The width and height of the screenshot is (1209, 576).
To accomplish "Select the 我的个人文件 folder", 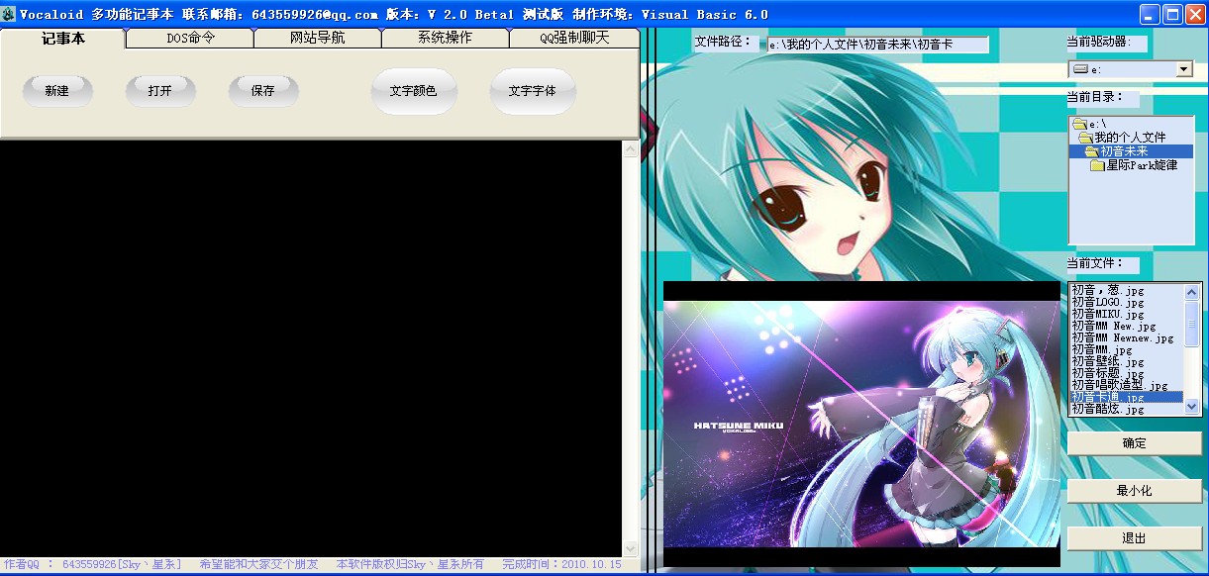I will point(1130,139).
